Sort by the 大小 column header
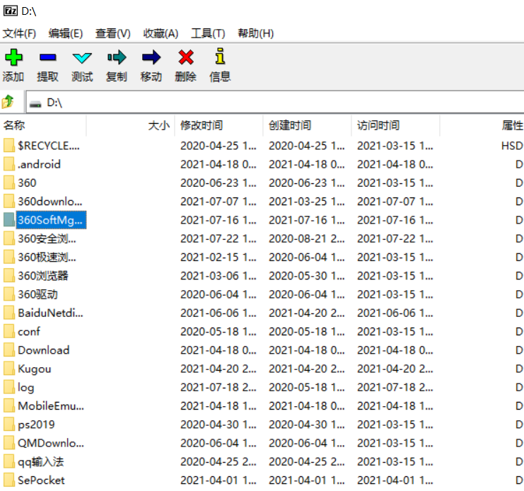 pos(130,125)
